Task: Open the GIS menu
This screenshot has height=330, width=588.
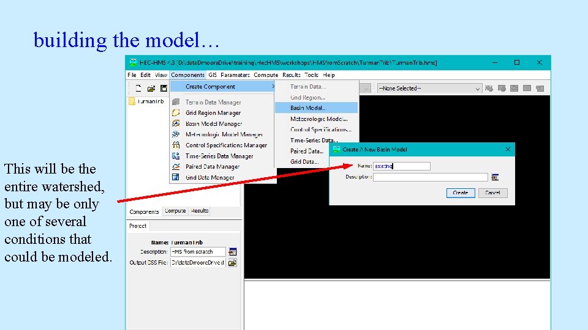Action: [x=213, y=75]
